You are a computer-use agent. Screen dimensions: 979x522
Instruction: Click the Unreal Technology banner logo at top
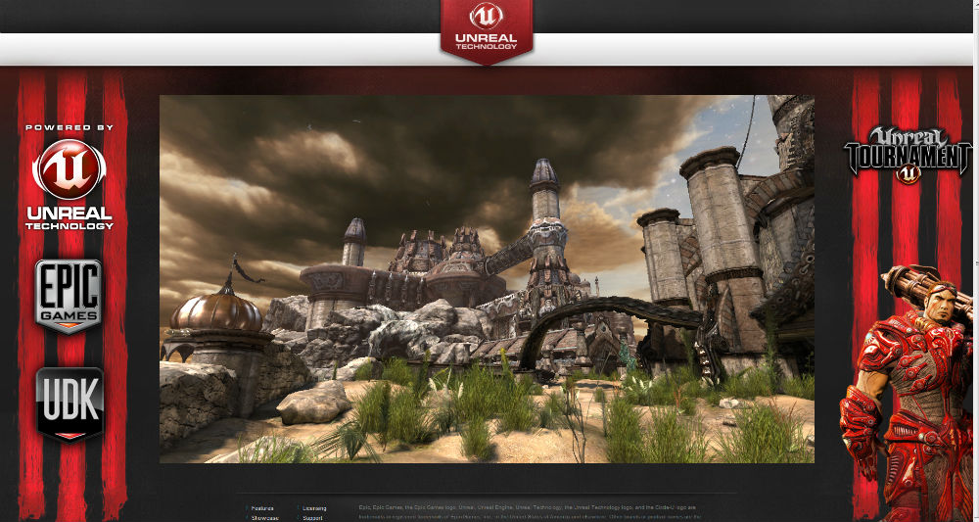point(487,31)
